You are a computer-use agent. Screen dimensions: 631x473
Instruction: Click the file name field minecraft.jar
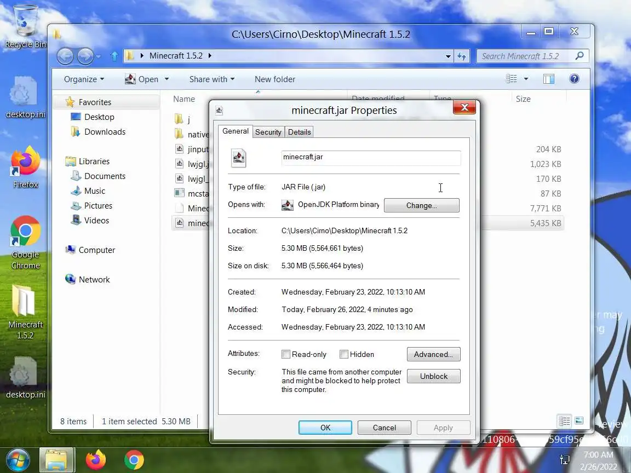click(371, 158)
